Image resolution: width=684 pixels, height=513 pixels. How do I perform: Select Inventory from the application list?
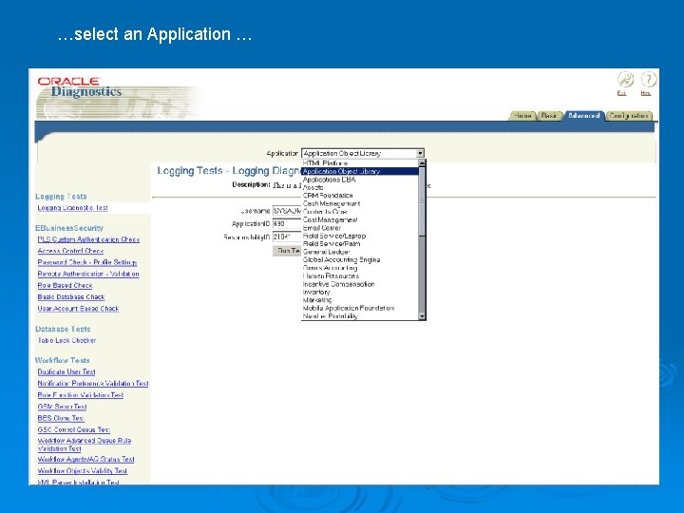(x=360, y=292)
